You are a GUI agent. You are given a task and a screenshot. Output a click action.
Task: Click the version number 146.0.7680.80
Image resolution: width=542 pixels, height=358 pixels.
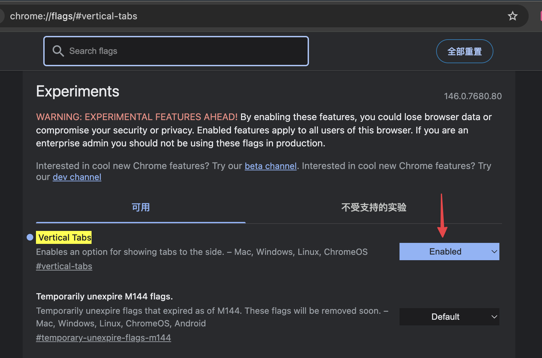click(472, 96)
